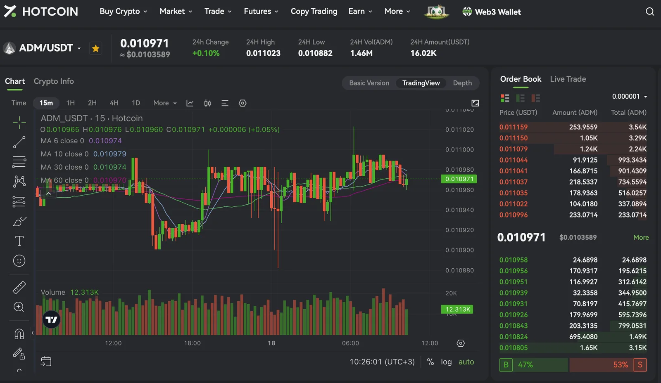Toggle the lock drawings tool
The width and height of the screenshot is (661, 383).
(19, 353)
